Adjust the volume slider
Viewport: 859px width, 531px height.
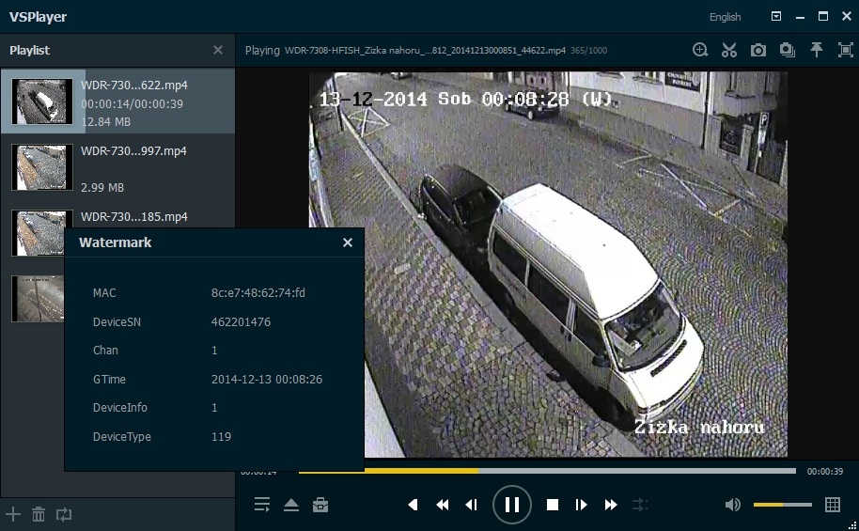[x=783, y=505]
